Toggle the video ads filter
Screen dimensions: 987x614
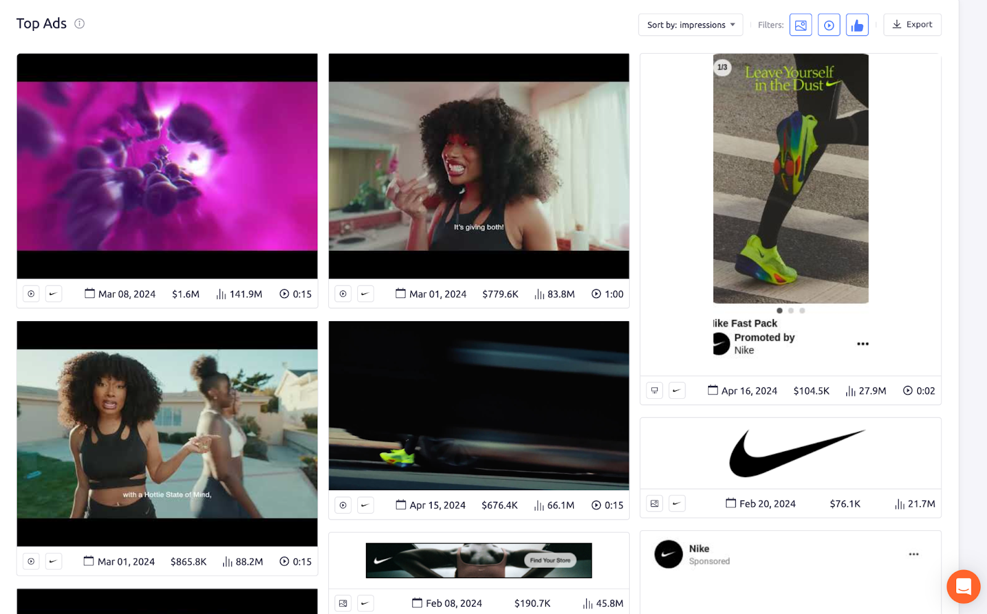click(828, 25)
